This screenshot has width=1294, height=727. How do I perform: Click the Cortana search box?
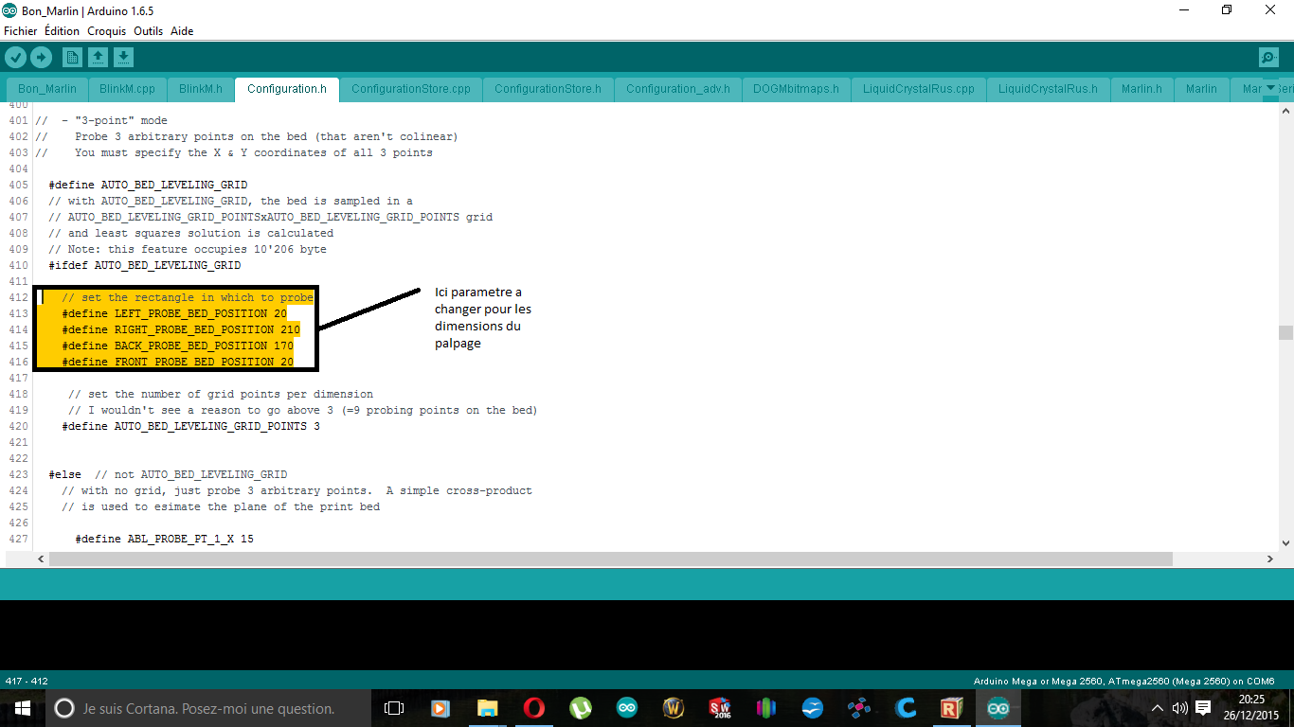click(x=208, y=708)
